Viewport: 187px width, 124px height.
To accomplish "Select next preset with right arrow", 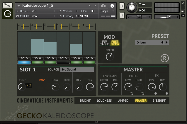I will (x=166, y=42).
